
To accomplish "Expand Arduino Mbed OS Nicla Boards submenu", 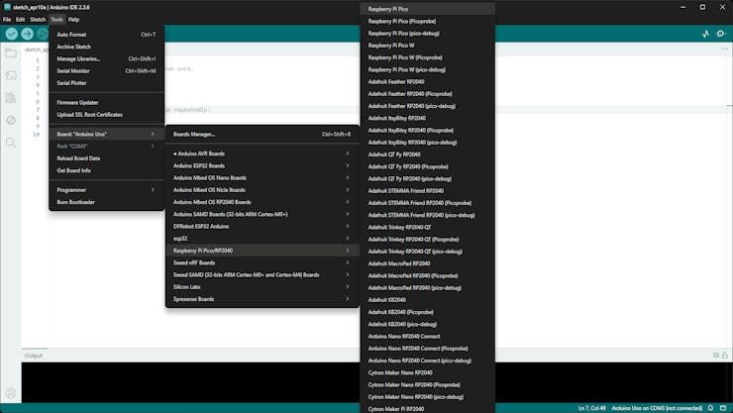I will click(x=262, y=190).
